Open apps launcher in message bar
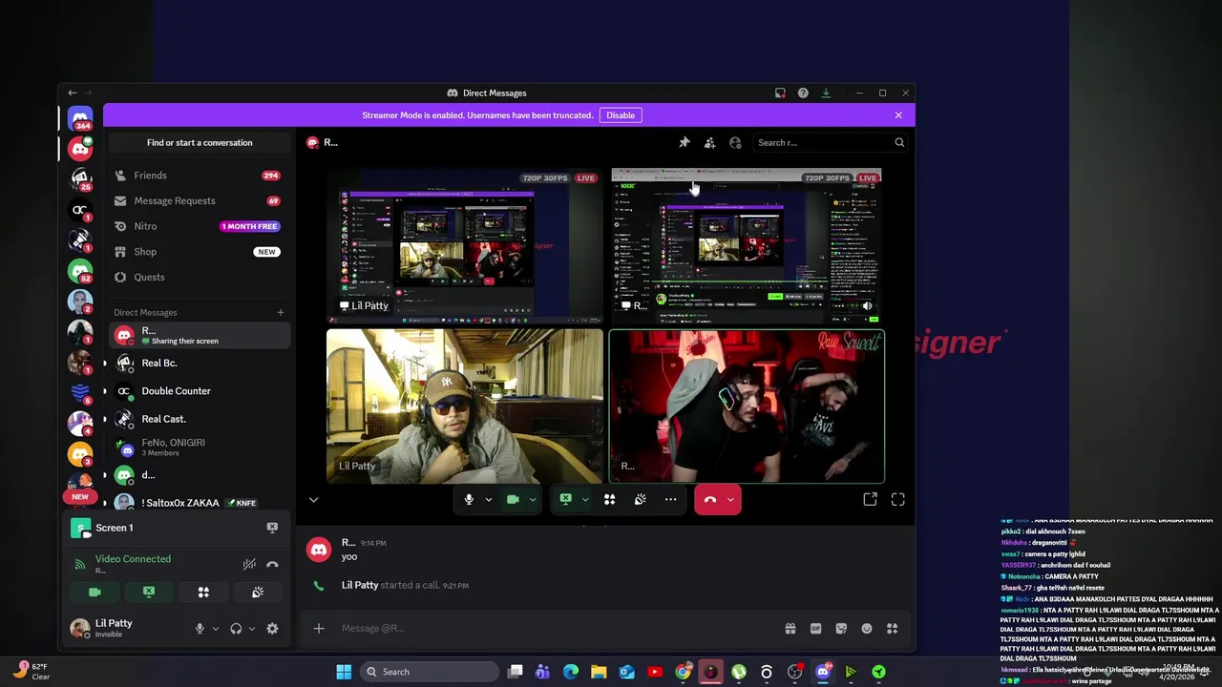The image size is (1222, 687). tap(893, 628)
